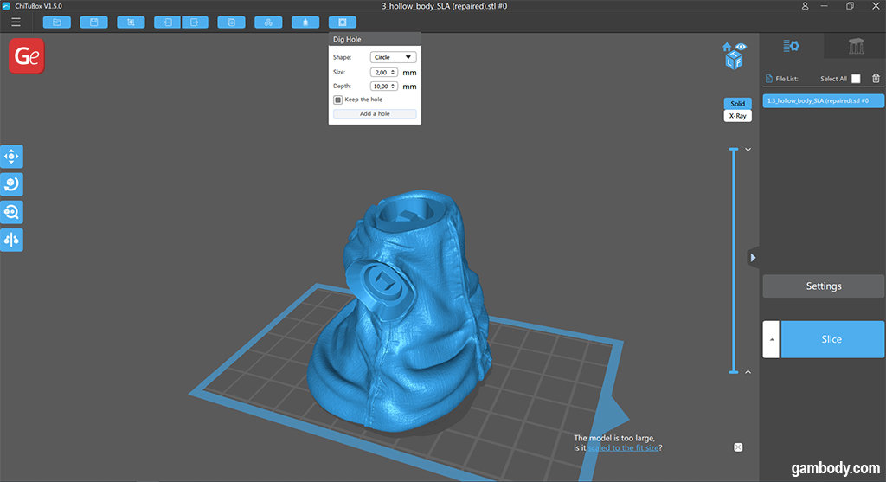This screenshot has width=886, height=482.
Task: Click the Add a hole button
Action: pyautogui.click(x=375, y=113)
